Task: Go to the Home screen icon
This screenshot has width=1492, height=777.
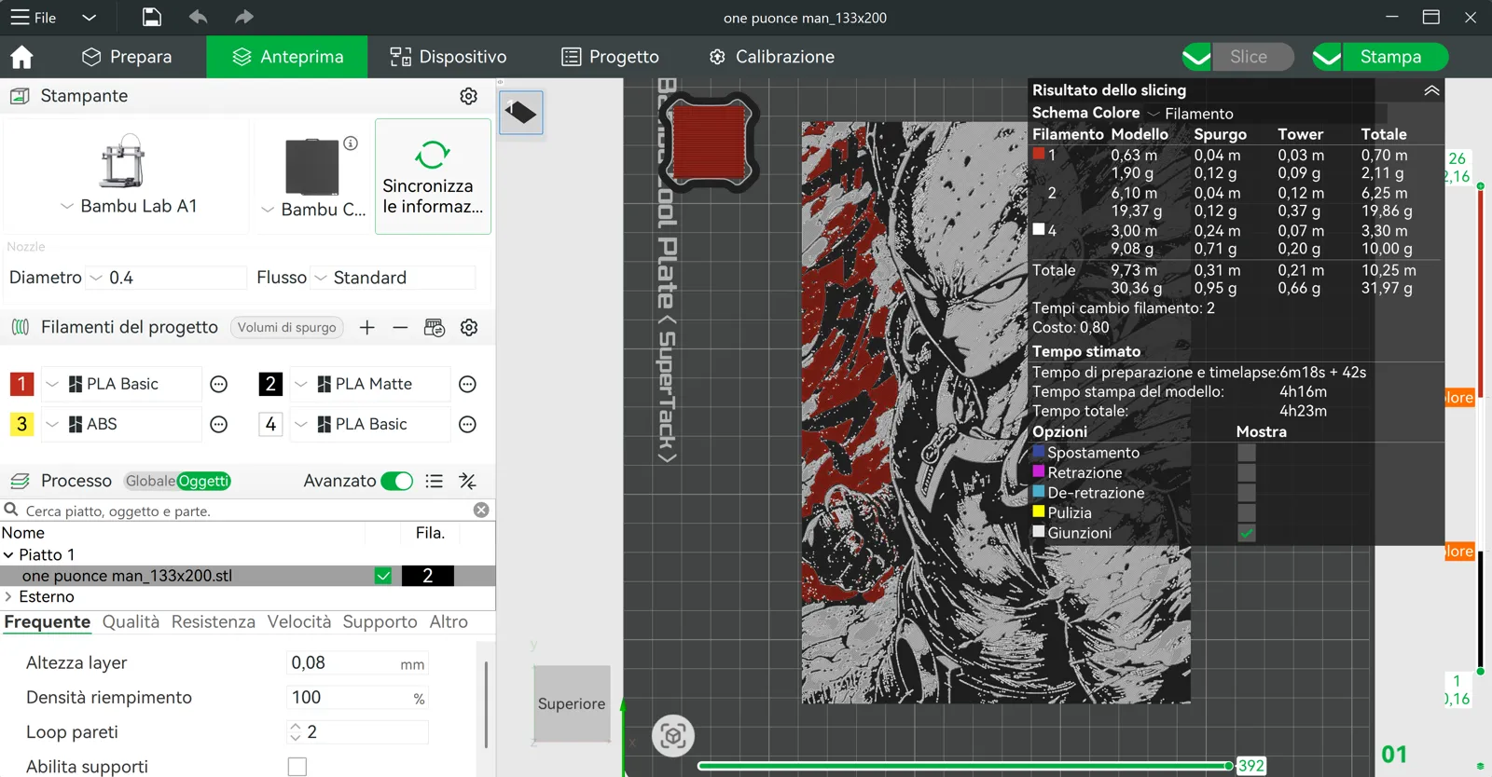Action: point(21,57)
